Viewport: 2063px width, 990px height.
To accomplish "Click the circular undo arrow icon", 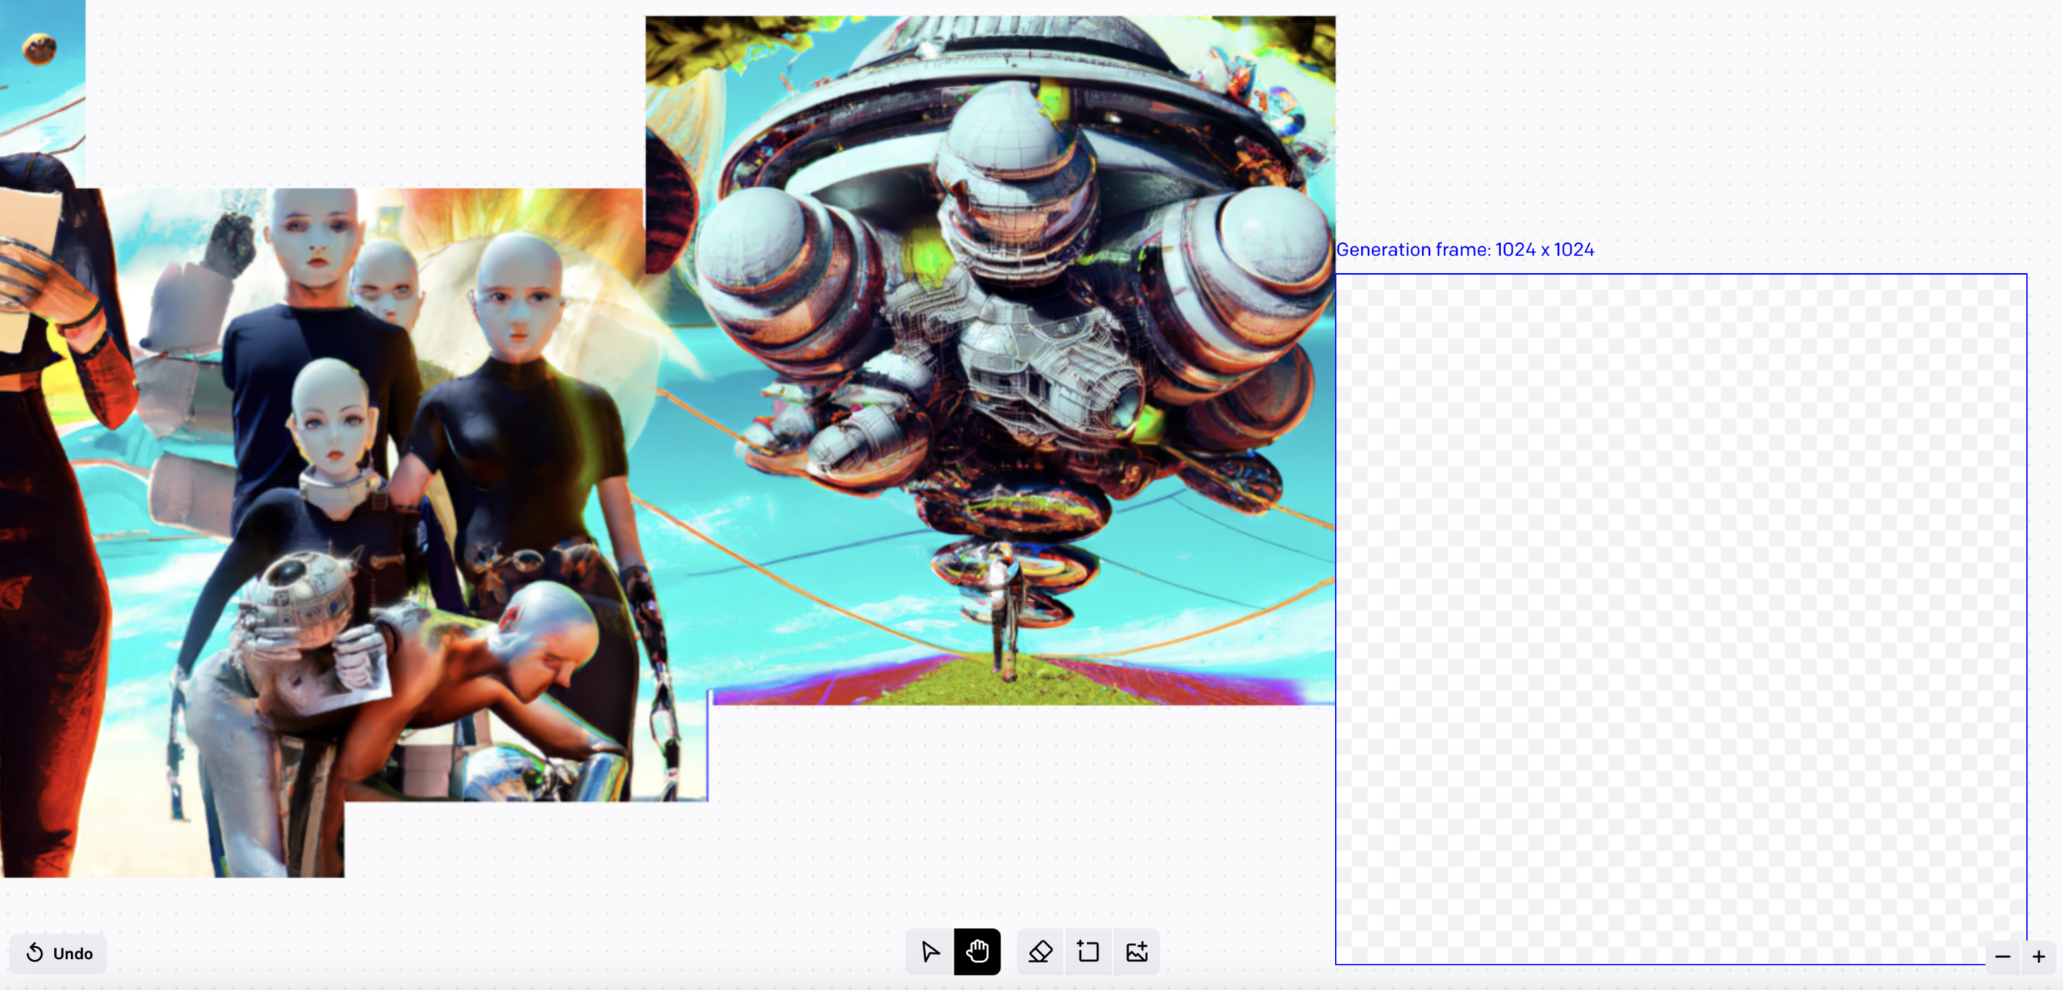I will click(36, 952).
